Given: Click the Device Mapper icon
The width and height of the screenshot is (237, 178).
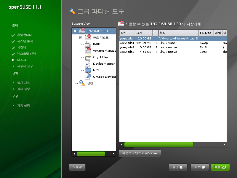Looking at the screenshot, I should click(88, 63).
